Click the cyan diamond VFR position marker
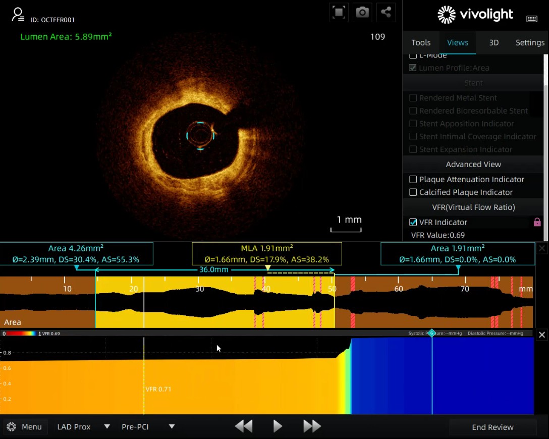 pyautogui.click(x=432, y=333)
